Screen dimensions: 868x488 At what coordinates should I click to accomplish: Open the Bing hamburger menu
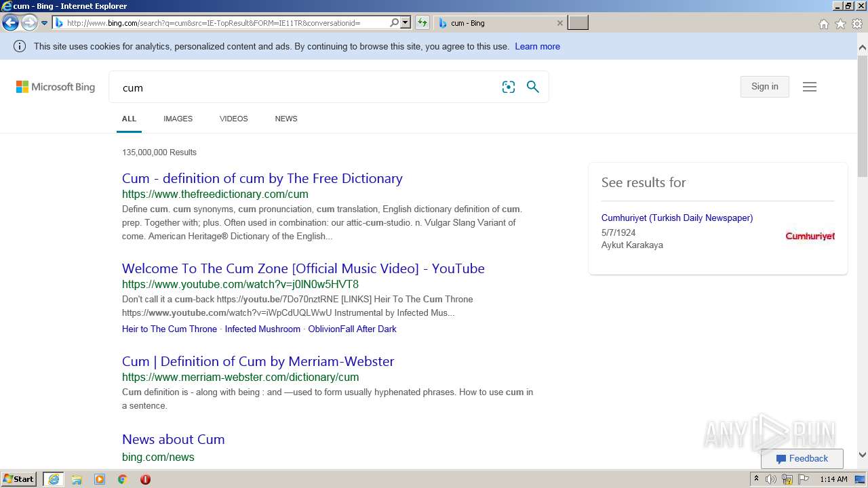pyautogui.click(x=810, y=87)
